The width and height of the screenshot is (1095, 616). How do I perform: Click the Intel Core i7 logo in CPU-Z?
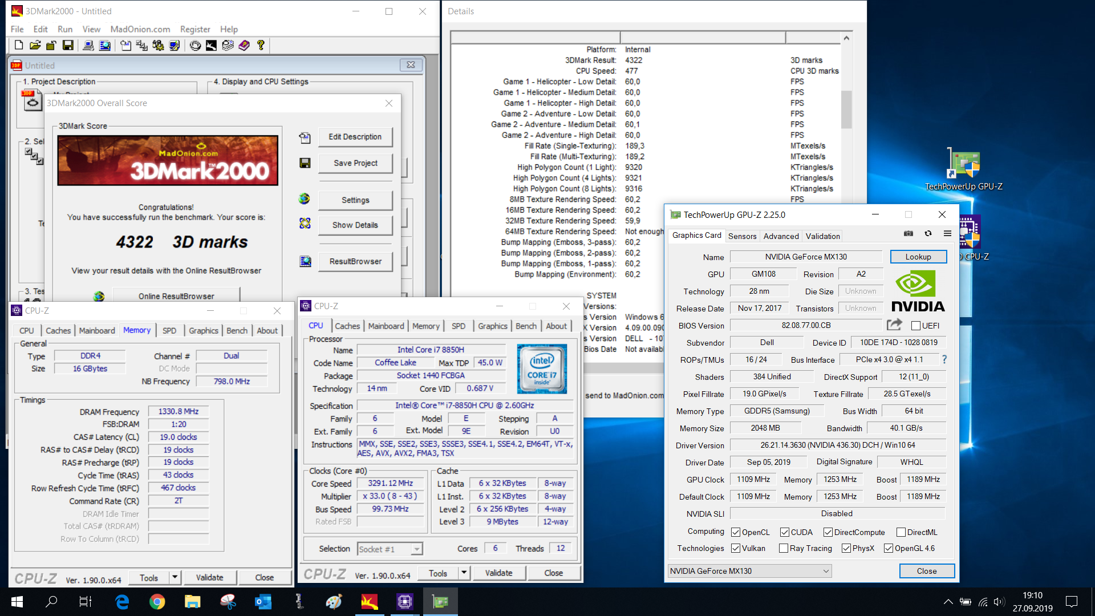pos(542,368)
